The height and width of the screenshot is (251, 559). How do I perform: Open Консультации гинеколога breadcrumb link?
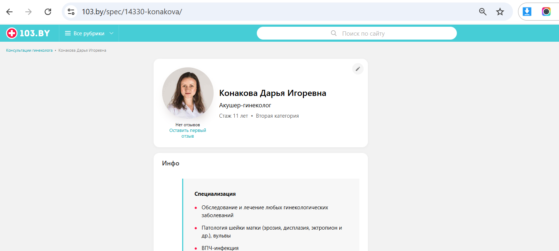pos(29,50)
